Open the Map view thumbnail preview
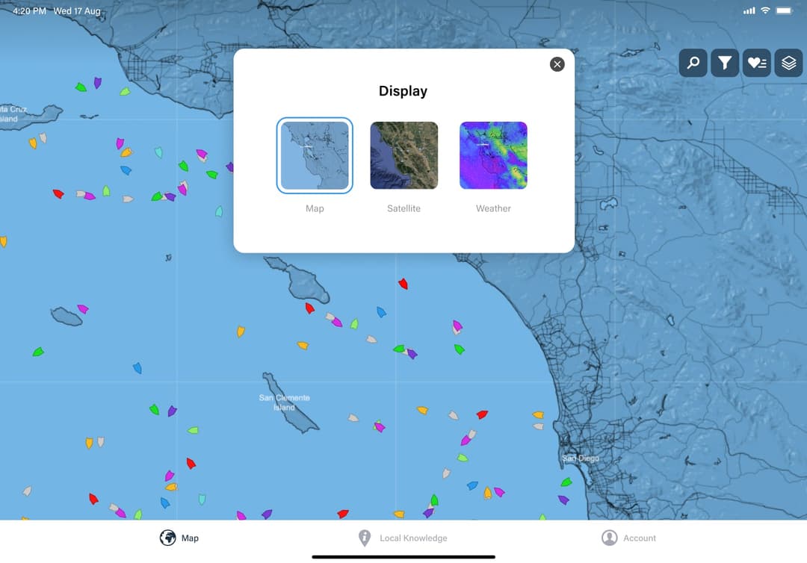Image resolution: width=807 pixels, height=563 pixels. [x=314, y=155]
